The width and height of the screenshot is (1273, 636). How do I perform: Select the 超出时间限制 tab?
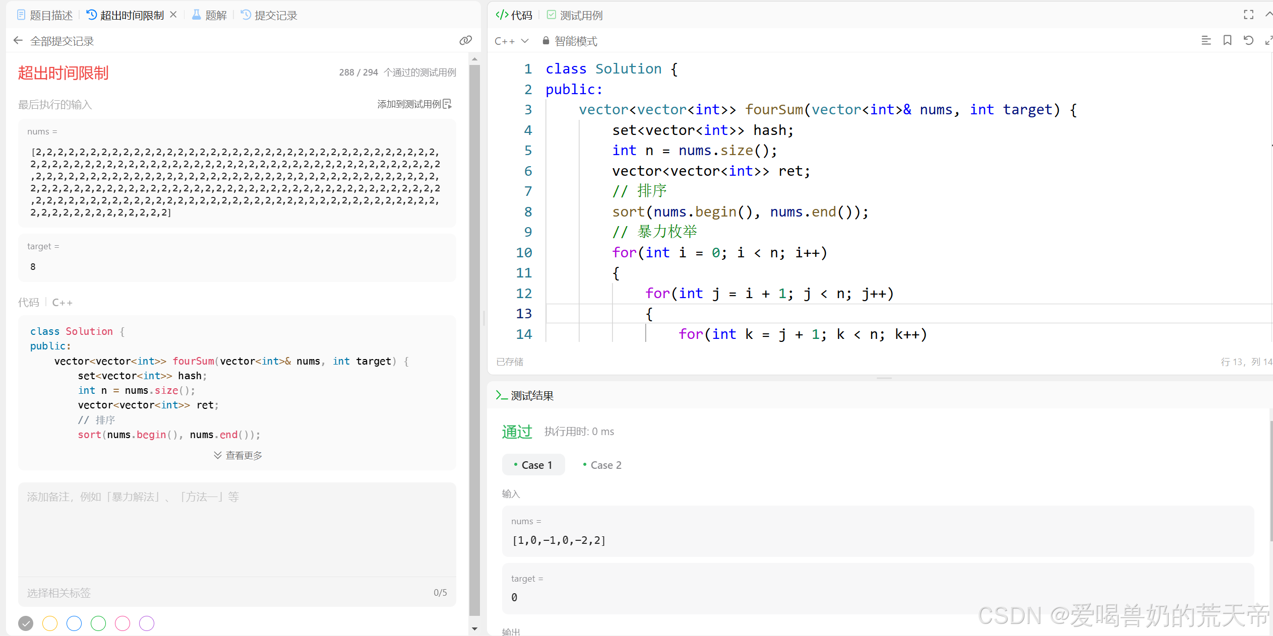click(126, 15)
